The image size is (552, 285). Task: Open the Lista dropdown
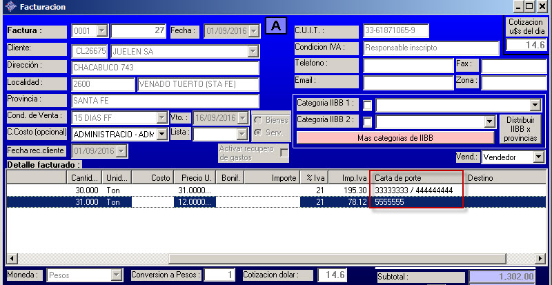click(241, 134)
